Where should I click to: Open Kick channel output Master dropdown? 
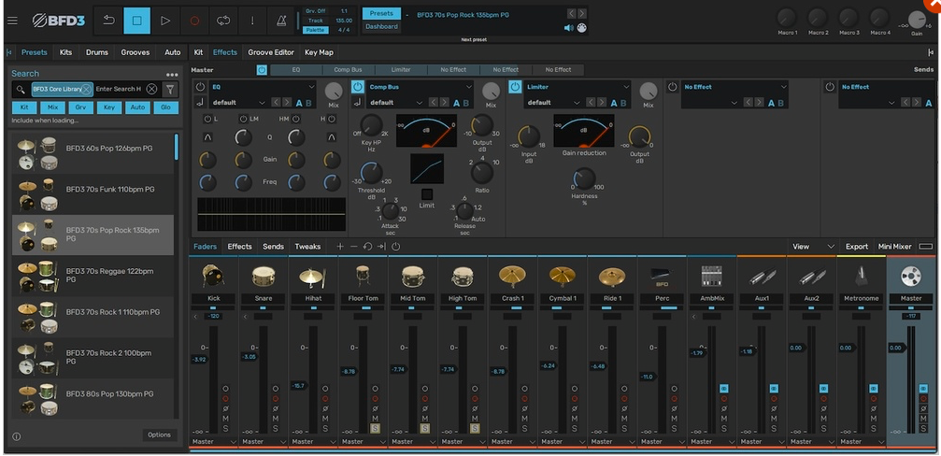214,442
